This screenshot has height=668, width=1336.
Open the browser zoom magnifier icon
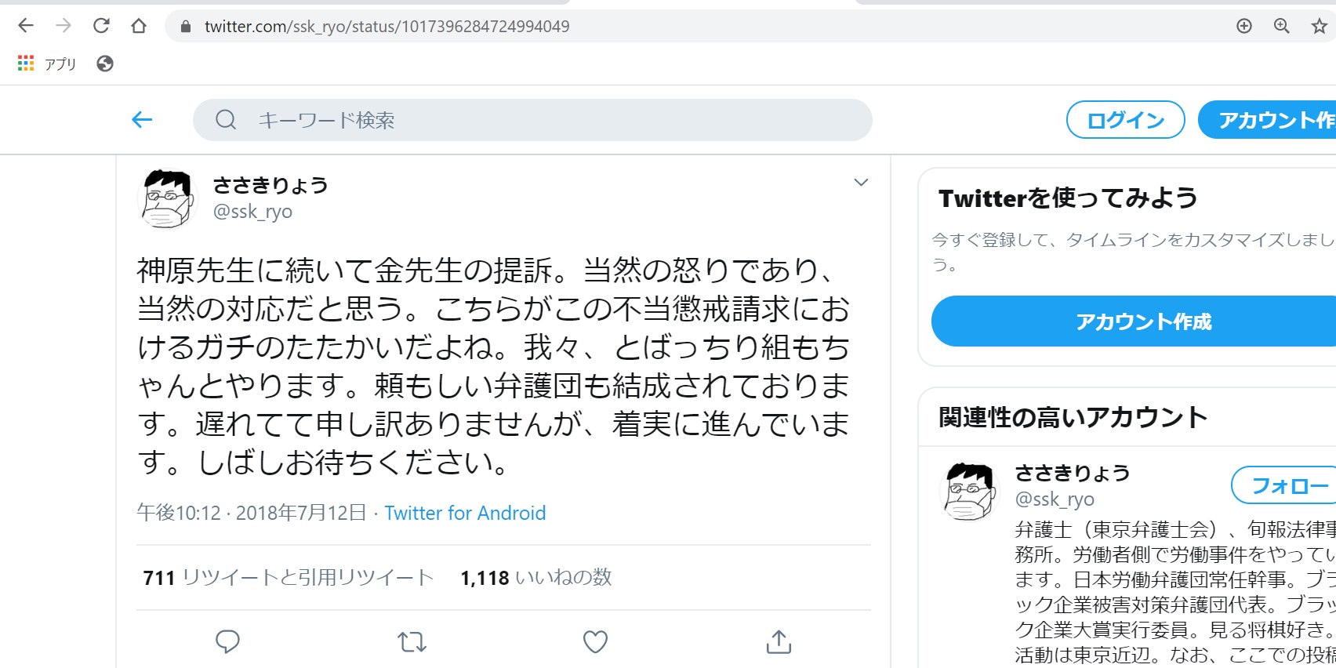click(1281, 26)
